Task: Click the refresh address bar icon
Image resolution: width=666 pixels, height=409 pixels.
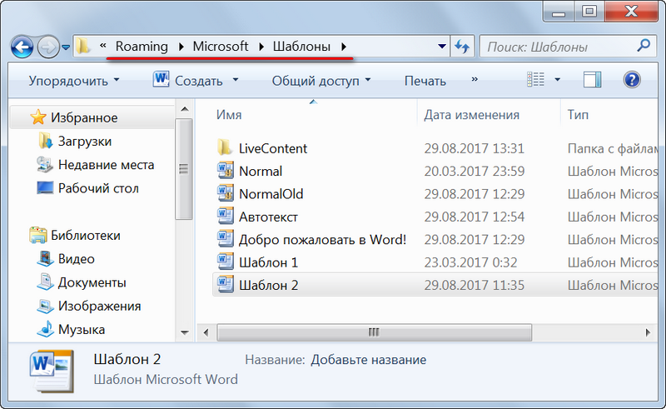Action: (462, 46)
